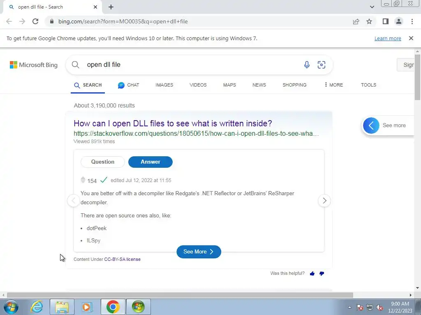421x315 pixels.
Task: Reload the current page
Action: [x=35, y=21]
